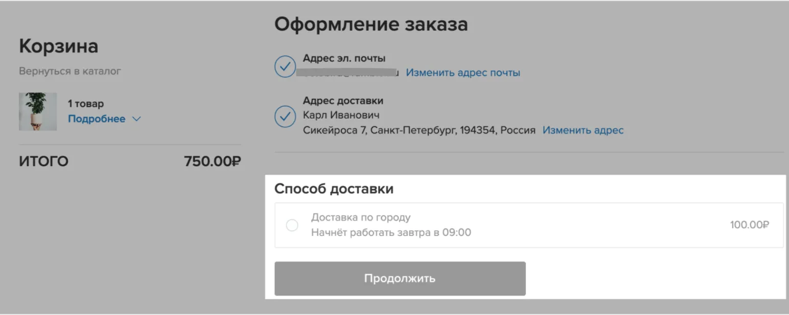Click the 1 товар label
789x315 pixels.
click(x=86, y=104)
